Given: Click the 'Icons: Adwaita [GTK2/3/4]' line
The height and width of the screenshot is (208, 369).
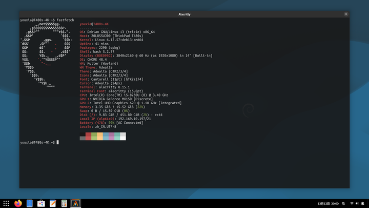Looking at the screenshot, I should coord(104,75).
